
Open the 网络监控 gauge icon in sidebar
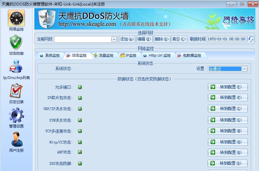coord(16,18)
